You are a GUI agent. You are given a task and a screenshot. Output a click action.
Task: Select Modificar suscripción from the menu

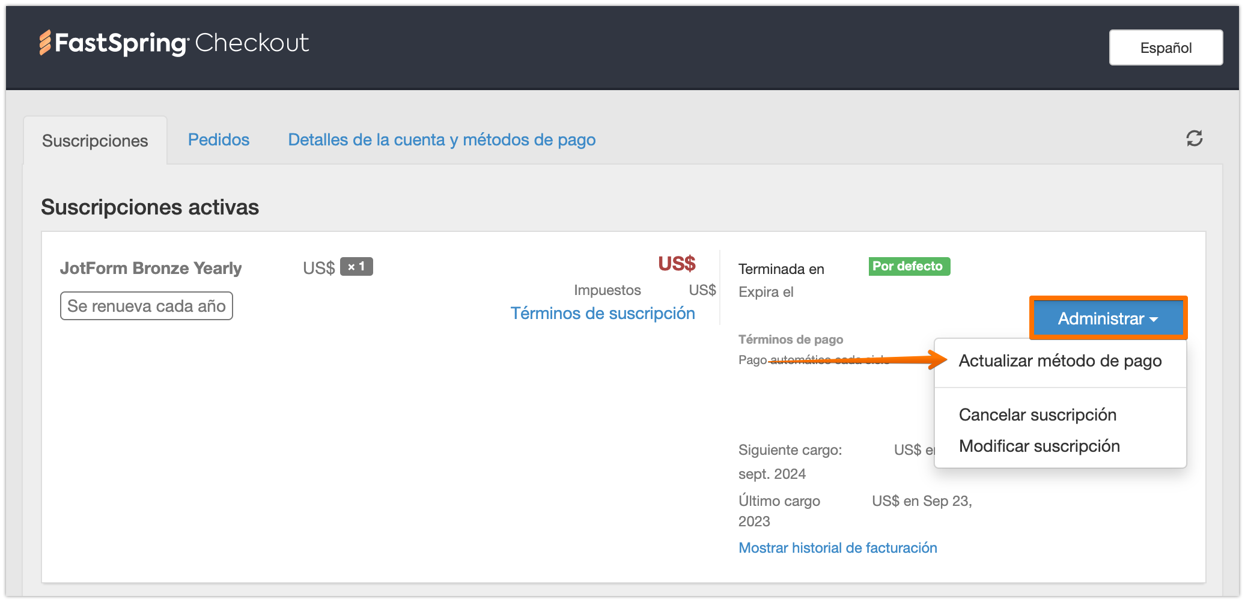click(x=1040, y=446)
